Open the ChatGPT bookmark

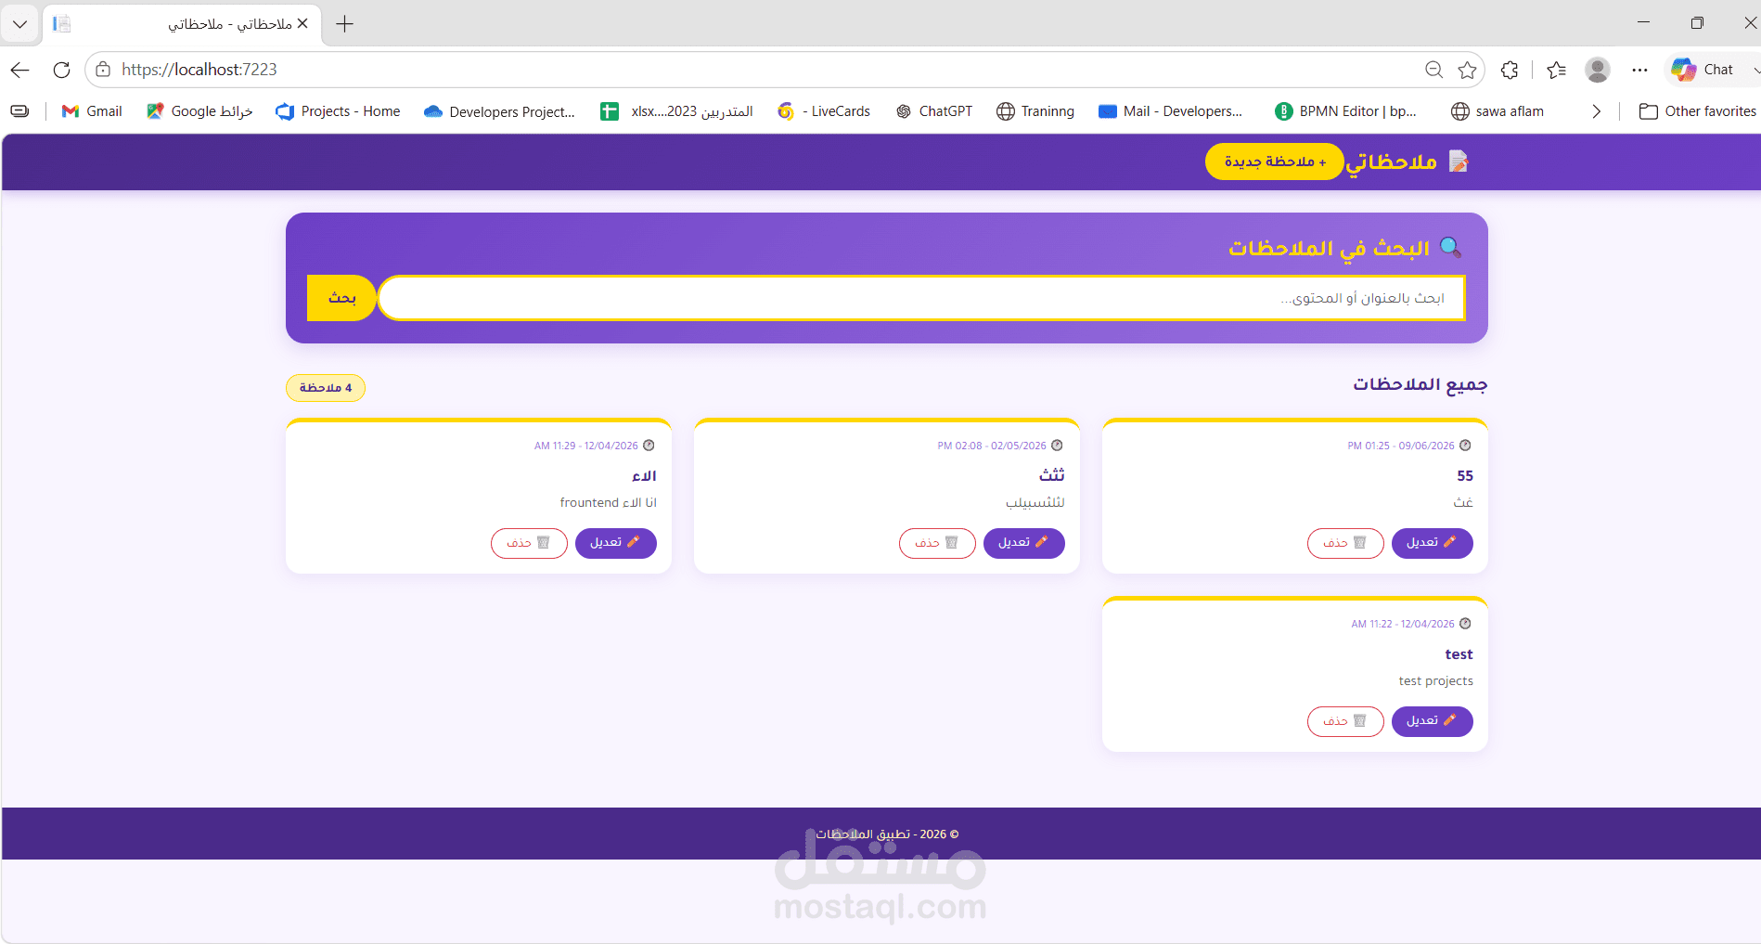pyautogui.click(x=934, y=111)
